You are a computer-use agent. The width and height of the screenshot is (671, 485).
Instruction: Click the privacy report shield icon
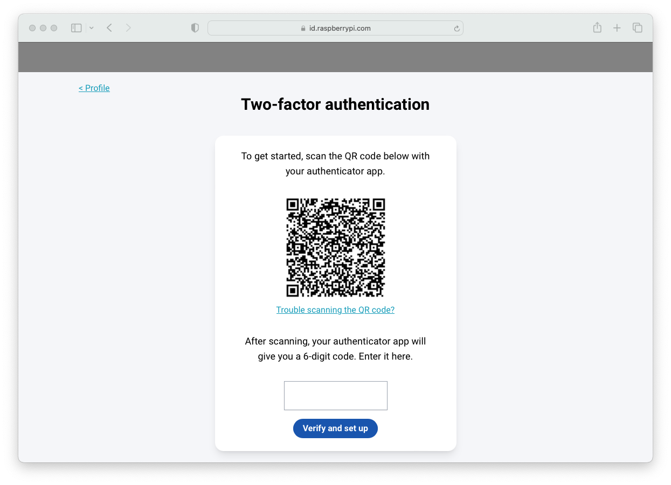coord(195,27)
